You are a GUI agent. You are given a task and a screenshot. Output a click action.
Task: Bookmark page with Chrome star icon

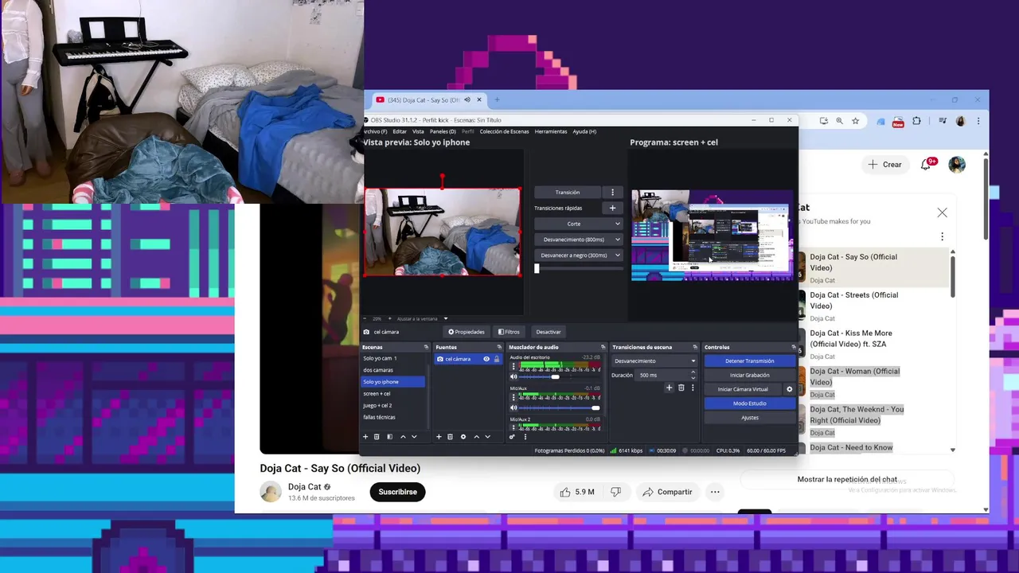click(855, 121)
